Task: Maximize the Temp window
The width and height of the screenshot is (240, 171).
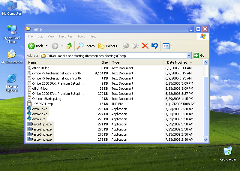Action: [198, 29]
